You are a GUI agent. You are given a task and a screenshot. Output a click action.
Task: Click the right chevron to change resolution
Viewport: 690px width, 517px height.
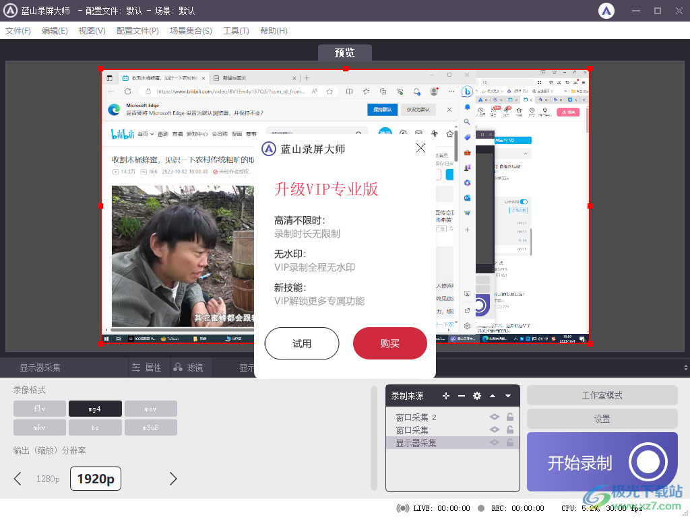(x=173, y=478)
